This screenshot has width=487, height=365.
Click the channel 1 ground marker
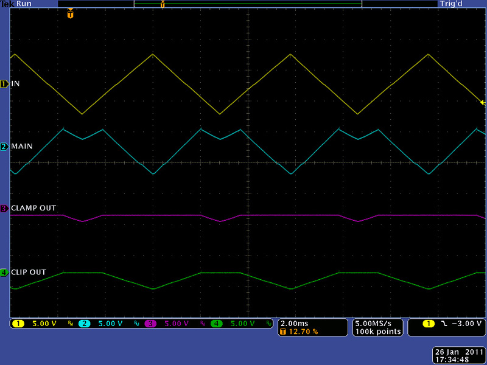5,84
